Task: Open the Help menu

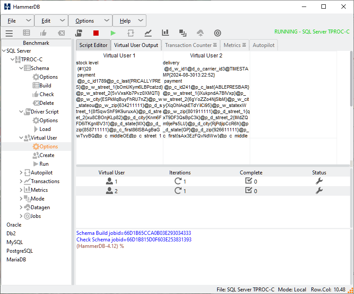Action: pyautogui.click(x=129, y=21)
